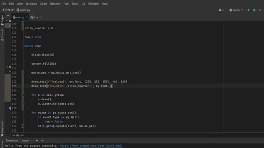Screen dimensions: 264x148
Task: Click the 'while run' breadcrumb below editor
Action: click(18, 135)
